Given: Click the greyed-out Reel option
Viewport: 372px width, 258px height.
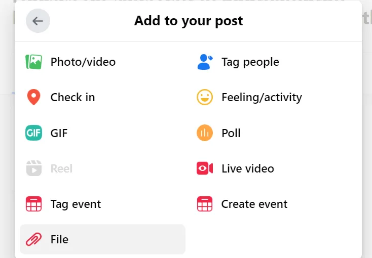Looking at the screenshot, I should 61,168.
